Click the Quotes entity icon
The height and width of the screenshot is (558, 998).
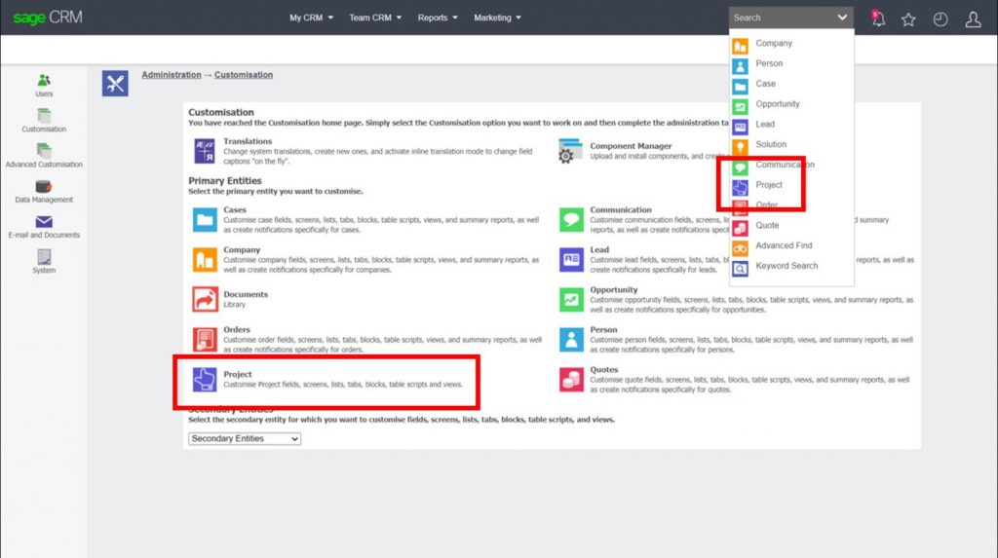tap(571, 379)
